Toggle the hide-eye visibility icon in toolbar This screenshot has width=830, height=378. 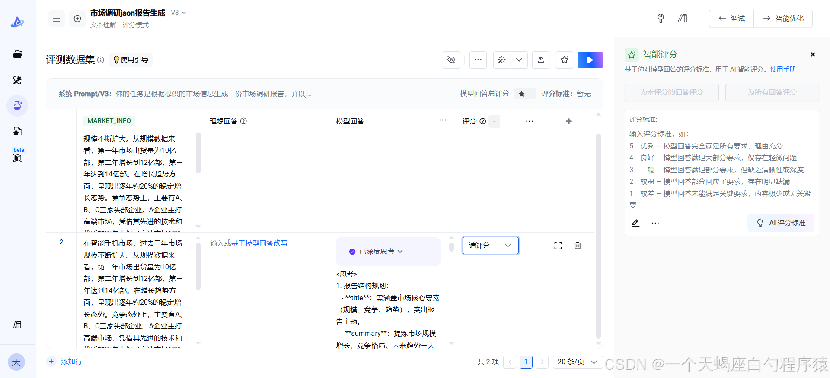point(451,60)
